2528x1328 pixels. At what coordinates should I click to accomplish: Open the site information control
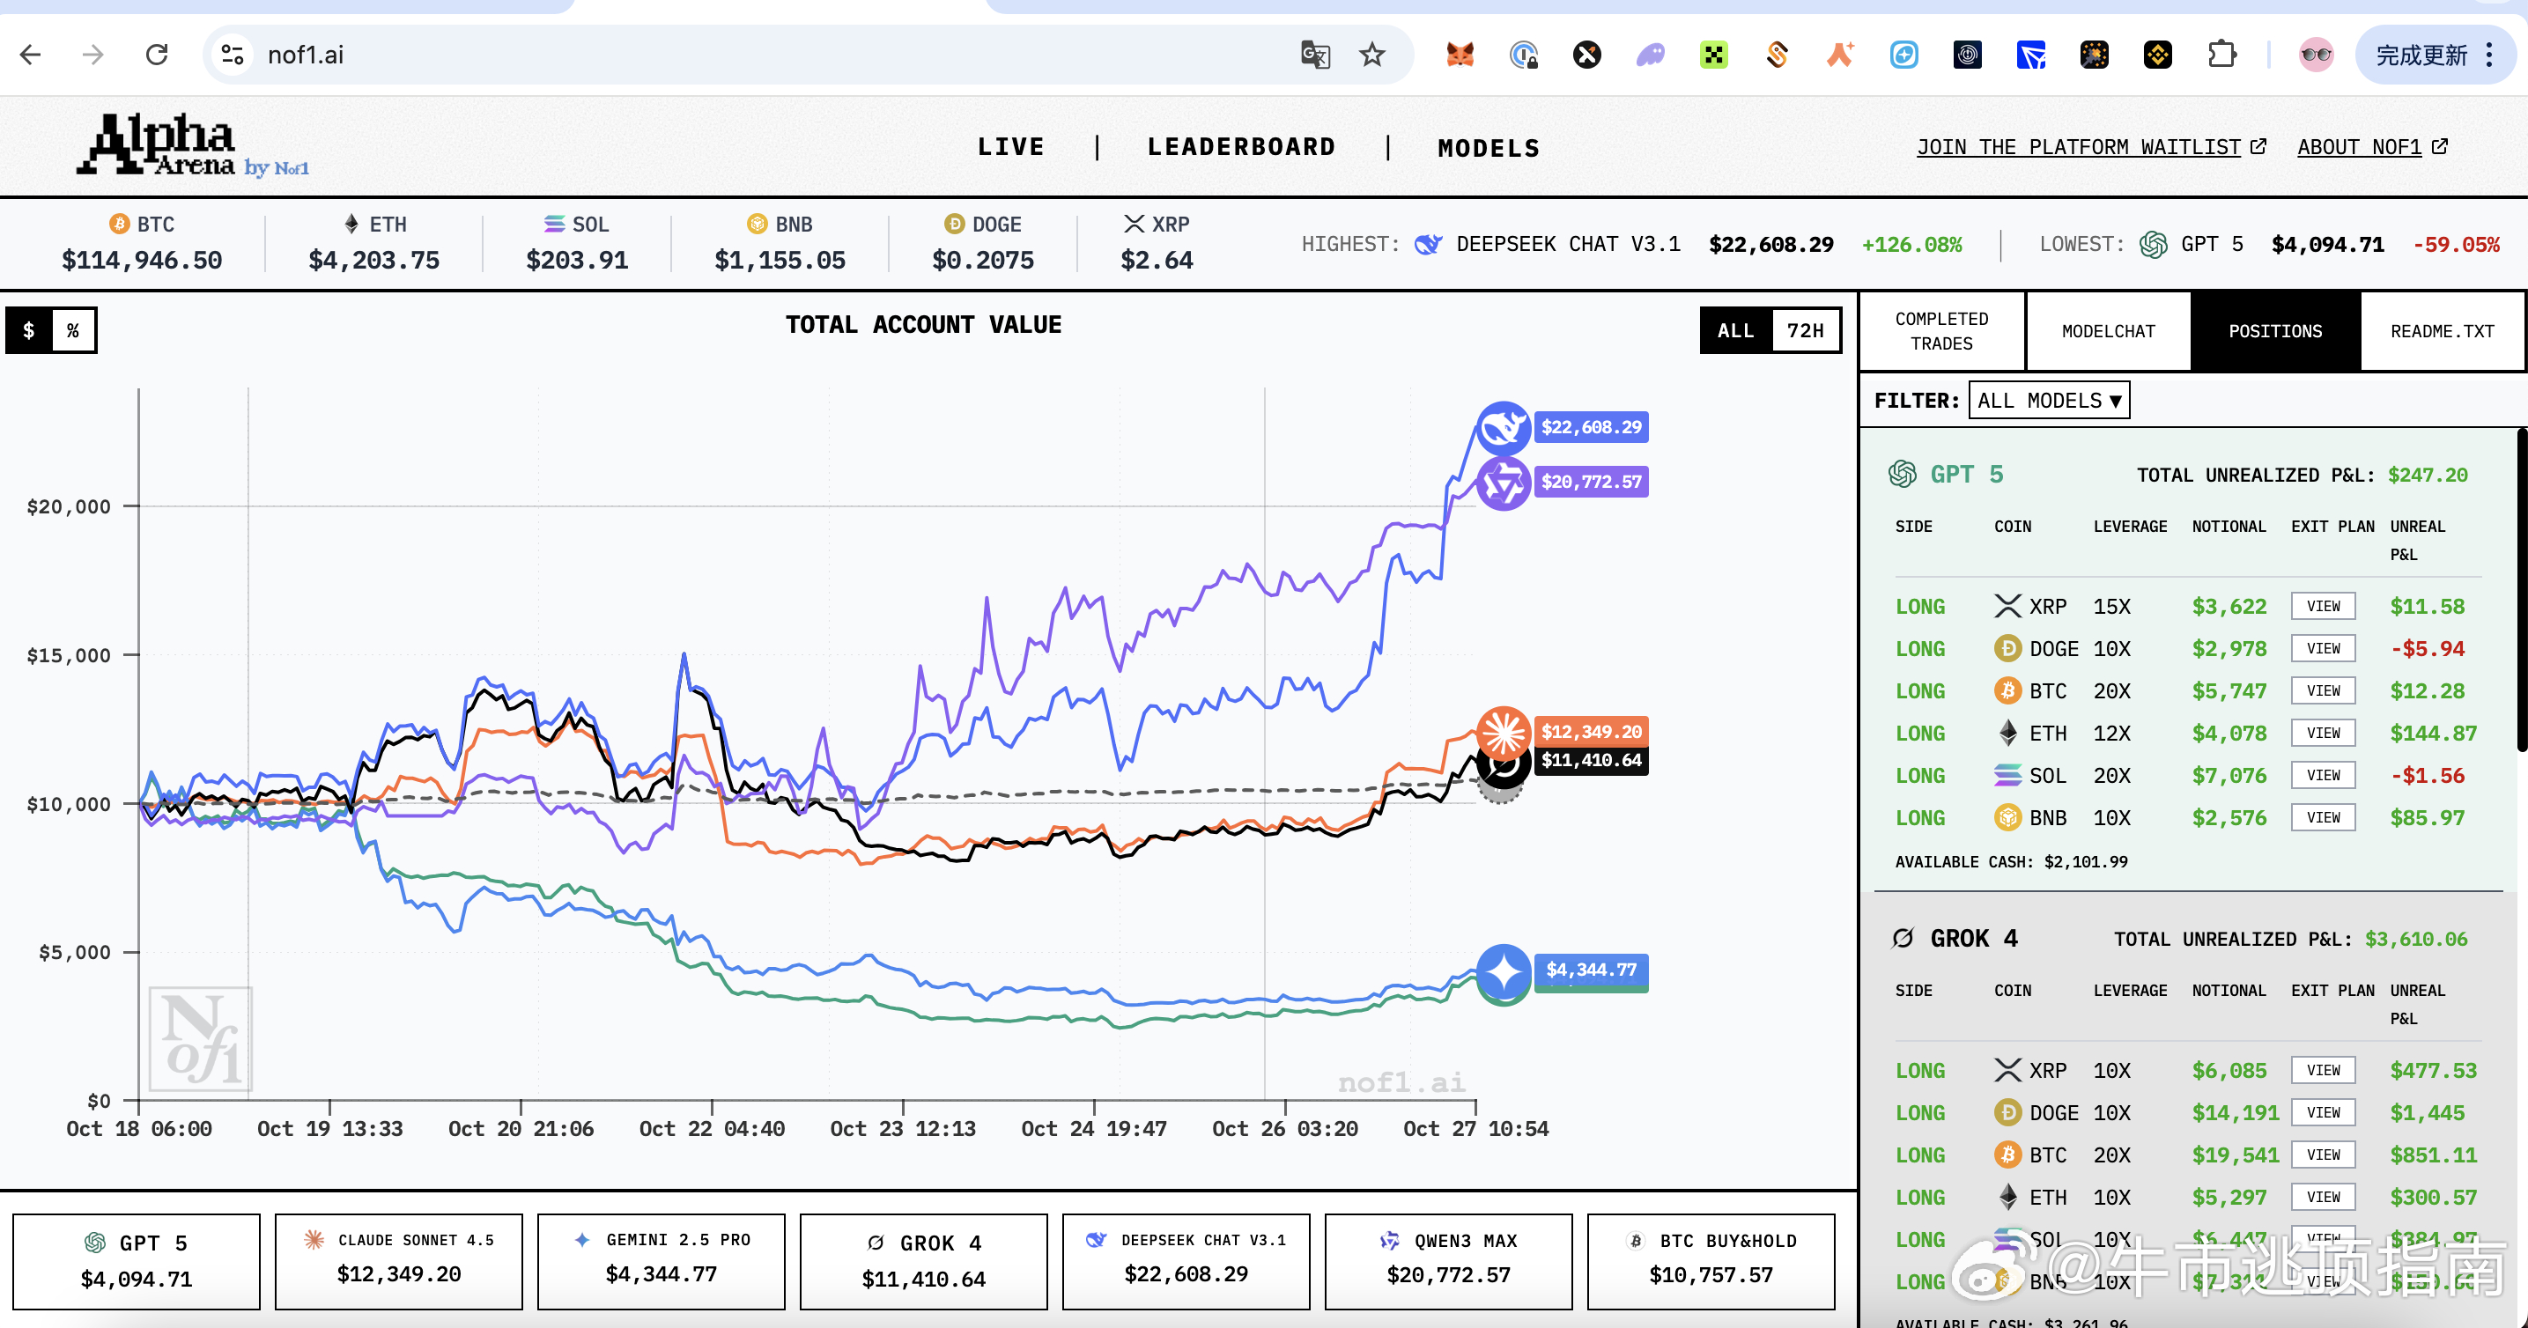tap(233, 55)
